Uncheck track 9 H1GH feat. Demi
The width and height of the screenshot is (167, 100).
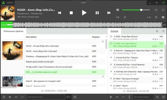(111, 72)
